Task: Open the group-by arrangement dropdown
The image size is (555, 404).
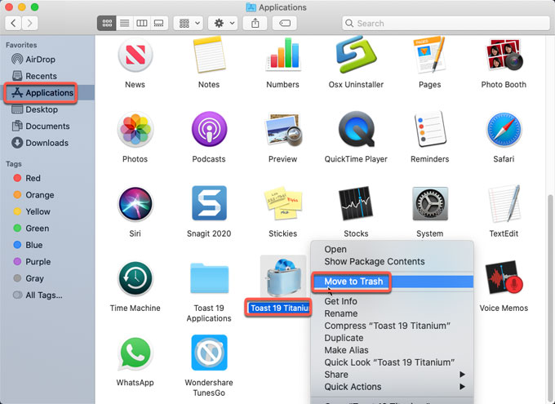Action: 189,24
